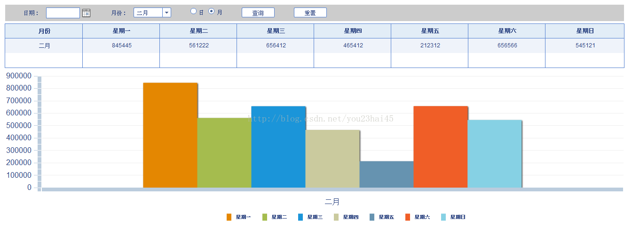632x227 pixels.
Task: Click the orange 星期一 chart bar
Action: click(x=170, y=135)
